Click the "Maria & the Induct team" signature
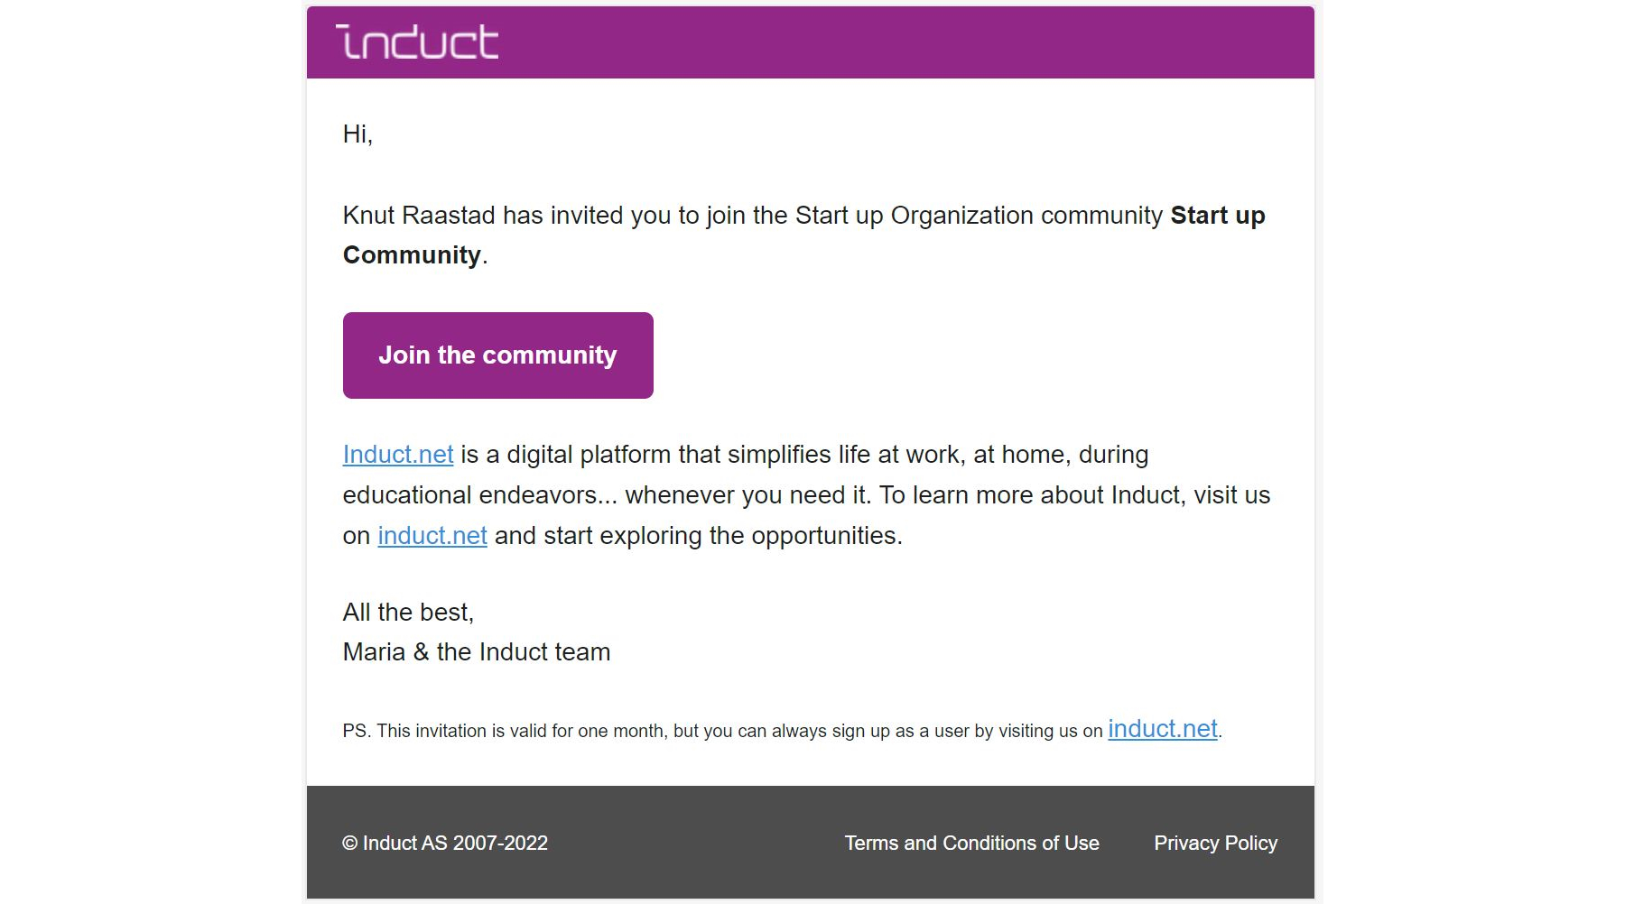The width and height of the screenshot is (1625, 904). click(x=477, y=652)
